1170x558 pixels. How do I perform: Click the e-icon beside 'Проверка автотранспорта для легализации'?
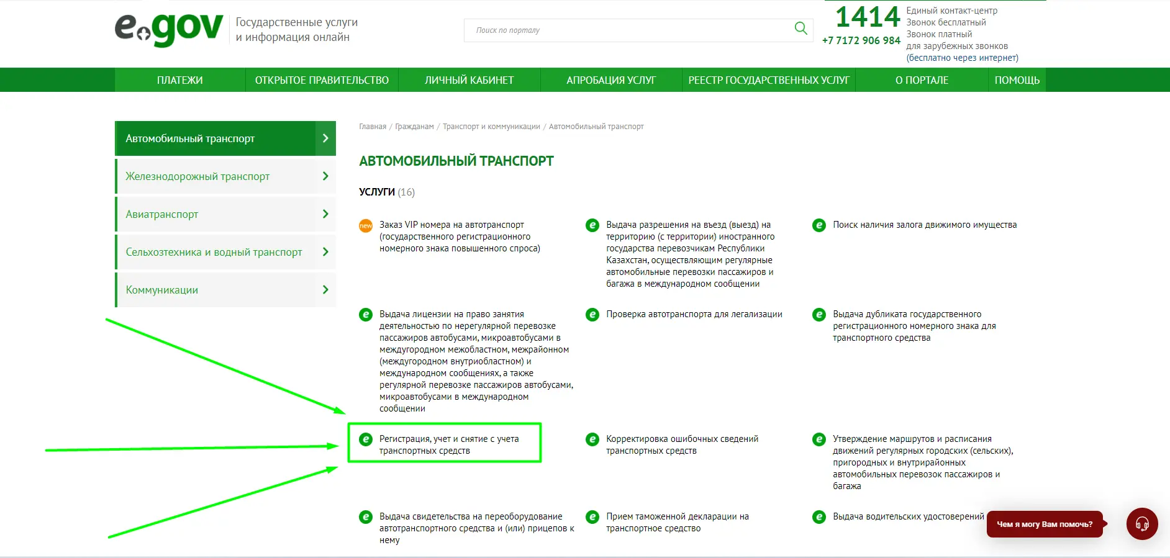[592, 315]
